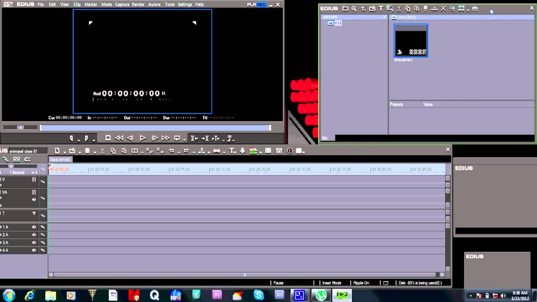This screenshot has width=537, height=302.
Task: Toggle title mute on track 1 T
Action: pyautogui.click(x=34, y=213)
